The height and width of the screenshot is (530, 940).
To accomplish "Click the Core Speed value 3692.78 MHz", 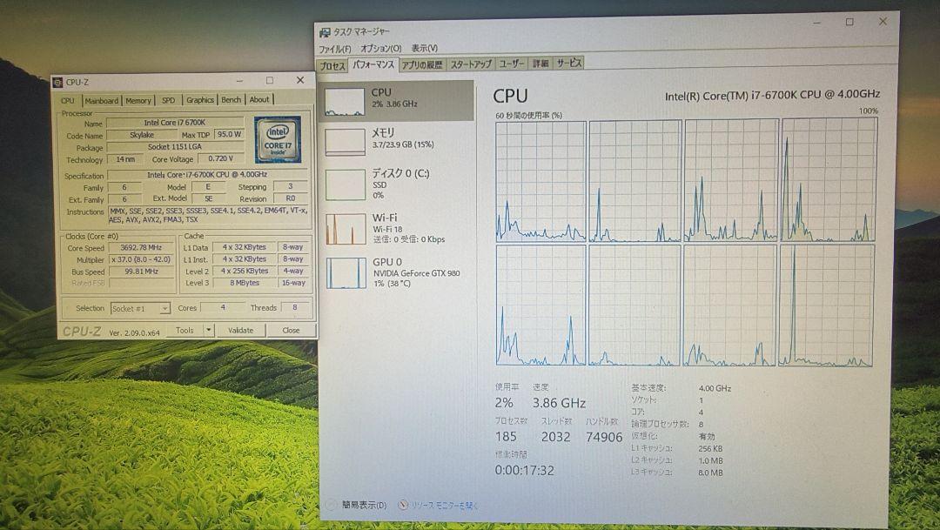I will tap(142, 248).
